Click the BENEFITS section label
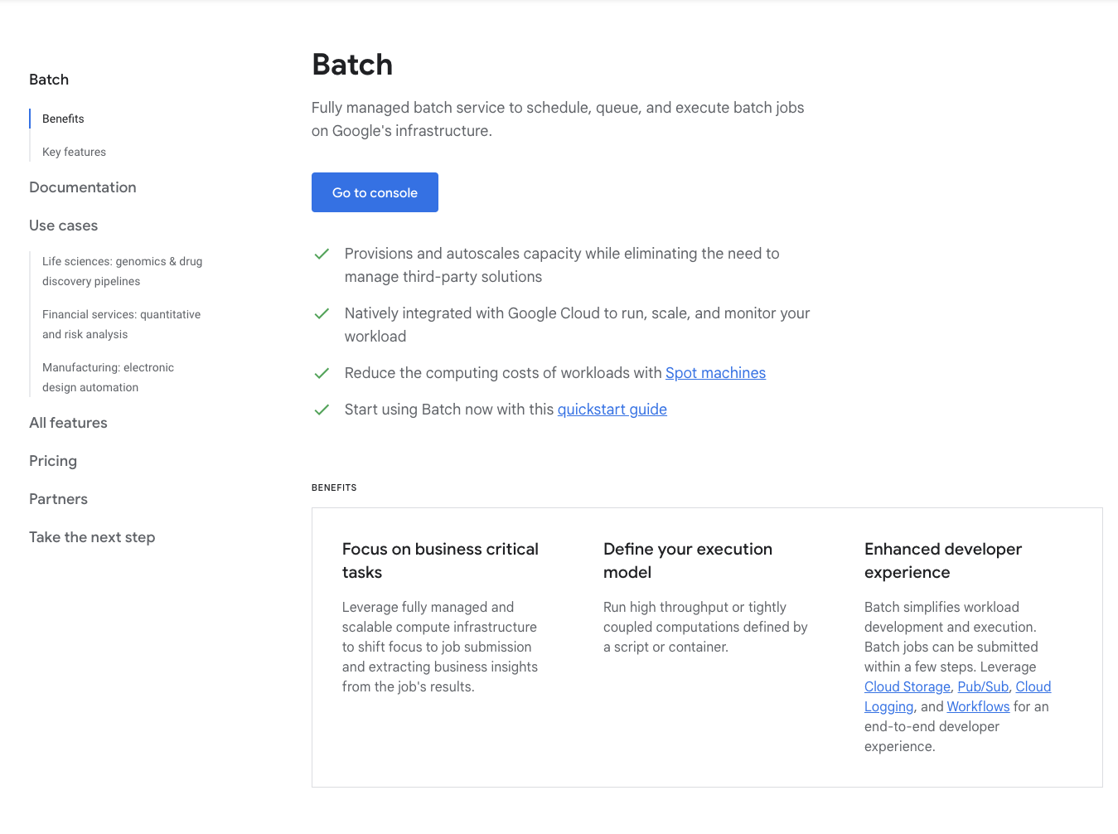Image resolution: width=1118 pixels, height=834 pixels. tap(334, 487)
